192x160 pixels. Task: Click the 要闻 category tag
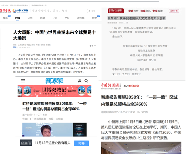(x=15, y=47)
